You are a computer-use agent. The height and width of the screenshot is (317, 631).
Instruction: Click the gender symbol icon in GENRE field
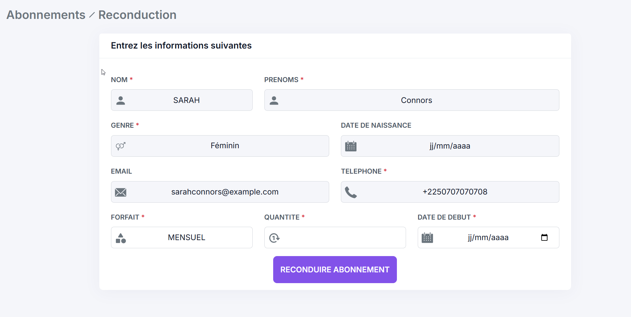click(121, 146)
